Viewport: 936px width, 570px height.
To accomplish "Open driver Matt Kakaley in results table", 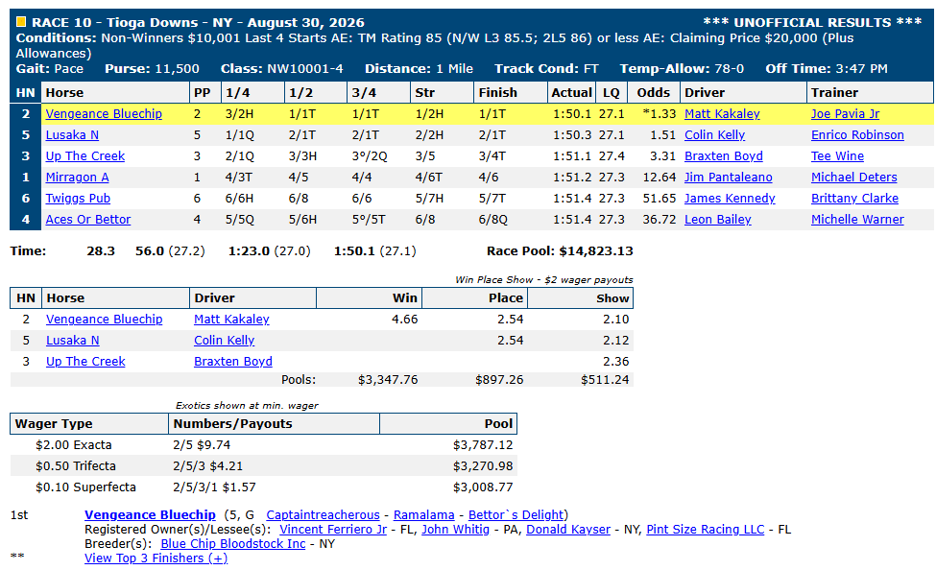I will [722, 114].
